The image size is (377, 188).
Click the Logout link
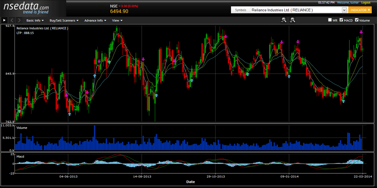pyautogui.click(x=366, y=3)
